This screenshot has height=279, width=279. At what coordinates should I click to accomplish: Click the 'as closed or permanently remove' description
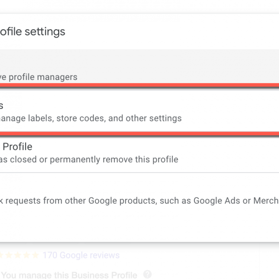88,159
